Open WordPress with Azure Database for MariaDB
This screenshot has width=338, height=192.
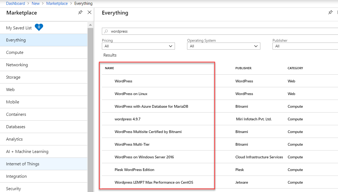[151, 106]
